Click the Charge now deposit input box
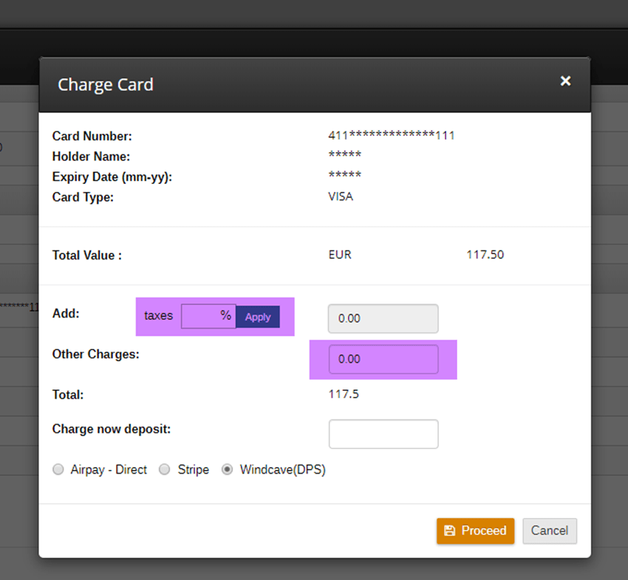The height and width of the screenshot is (580, 628). click(x=383, y=434)
